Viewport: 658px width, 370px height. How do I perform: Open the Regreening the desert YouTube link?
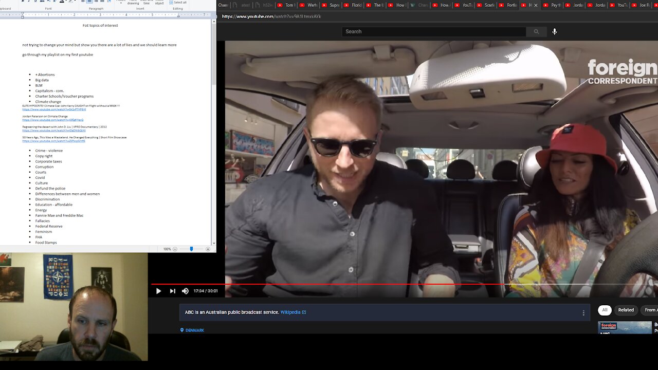coord(54,131)
